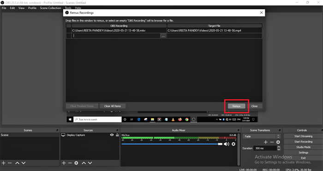This screenshot has width=323, height=171.
Task: Close the Remux Recordings dialog with X
Action: pos(262,12)
